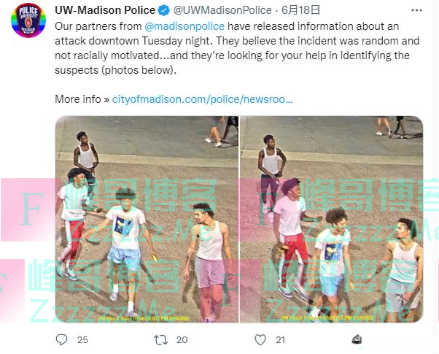Click the UW-Madison Police display name
The image size is (439, 354).
105,10
